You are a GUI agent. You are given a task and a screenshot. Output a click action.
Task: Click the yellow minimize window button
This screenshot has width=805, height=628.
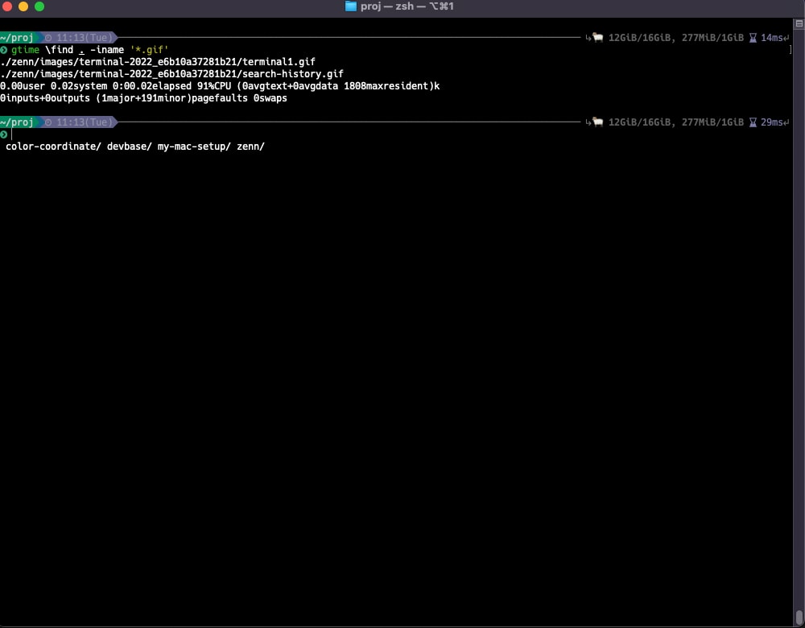click(23, 6)
